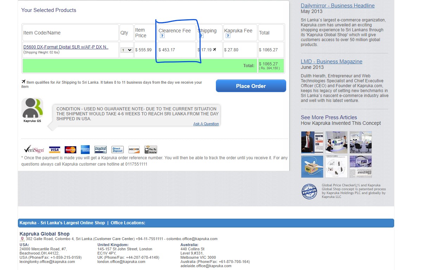
Task: Select the $ 453.17 clearance fee value
Action: pos(167,50)
